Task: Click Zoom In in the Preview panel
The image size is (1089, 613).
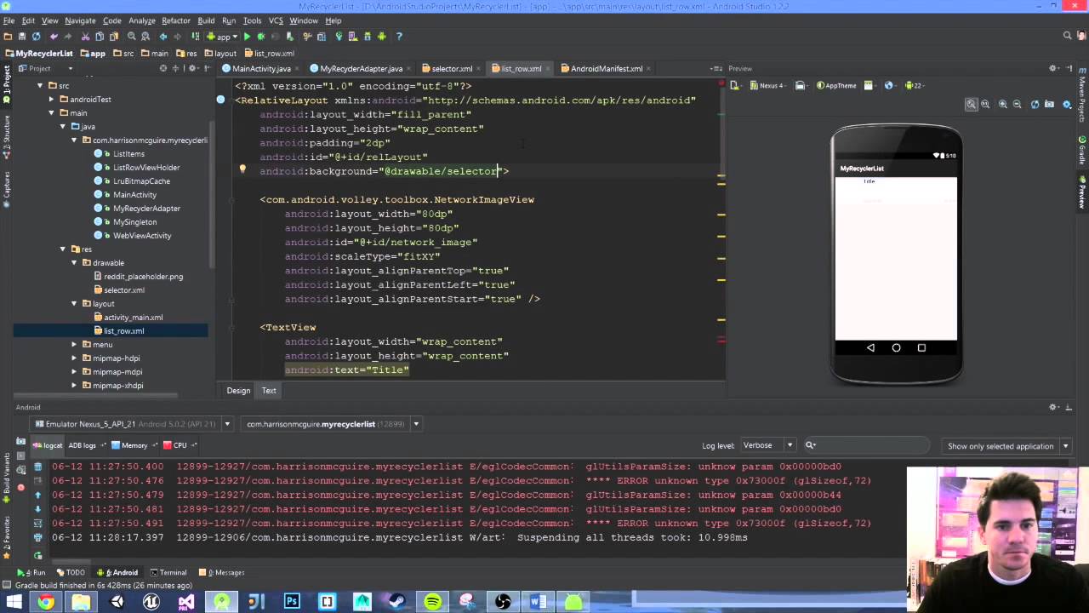Action: point(1003,104)
